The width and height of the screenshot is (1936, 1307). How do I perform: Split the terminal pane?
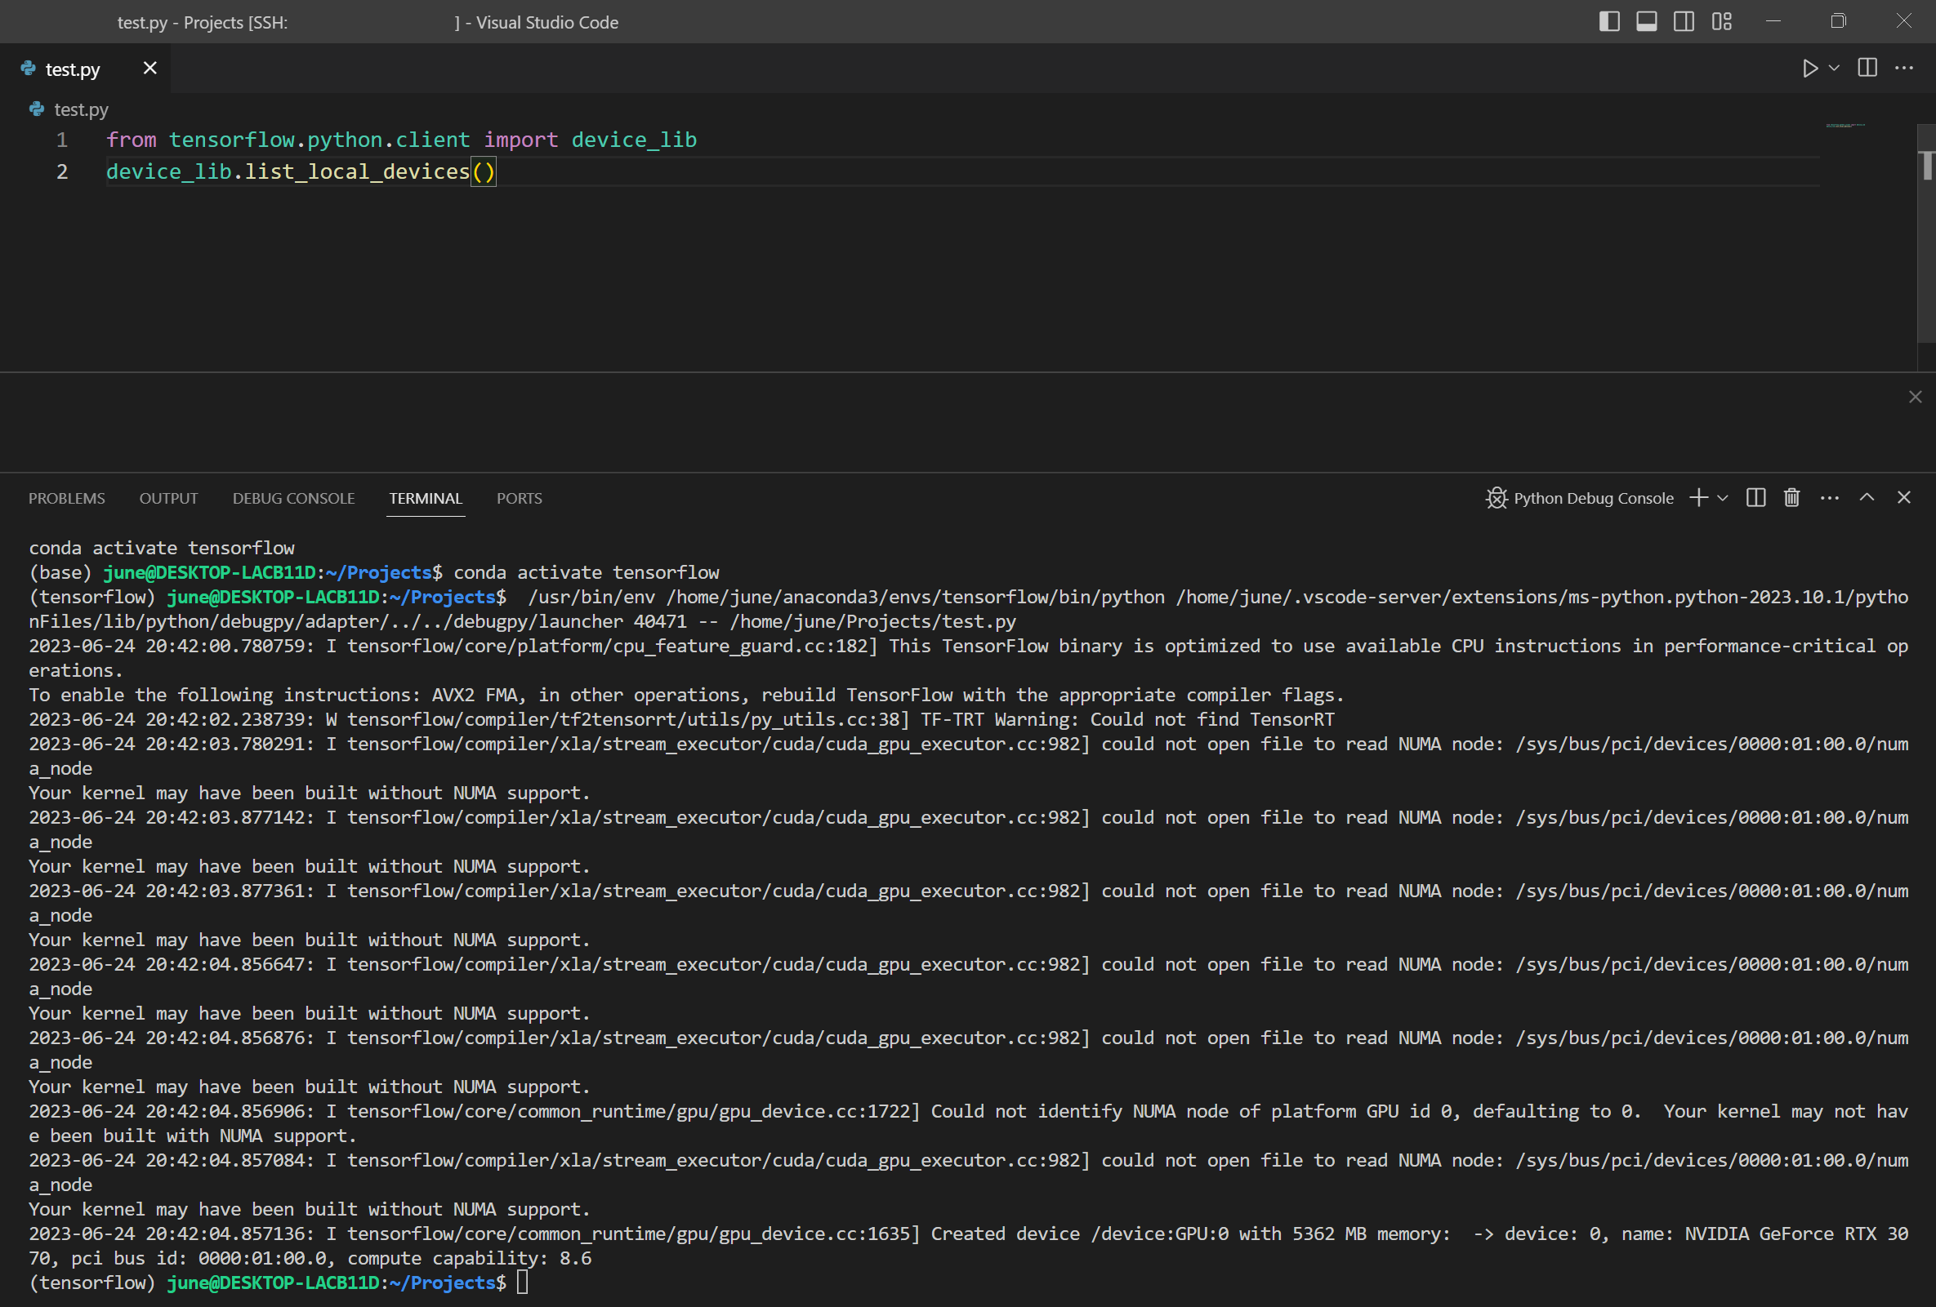coord(1755,498)
